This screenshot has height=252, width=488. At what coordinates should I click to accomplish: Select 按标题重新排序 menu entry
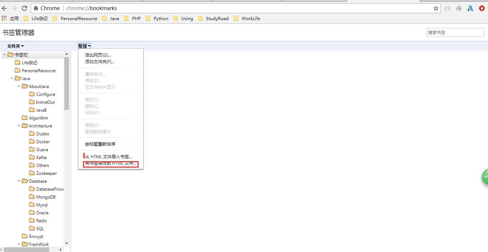[x=111, y=144]
